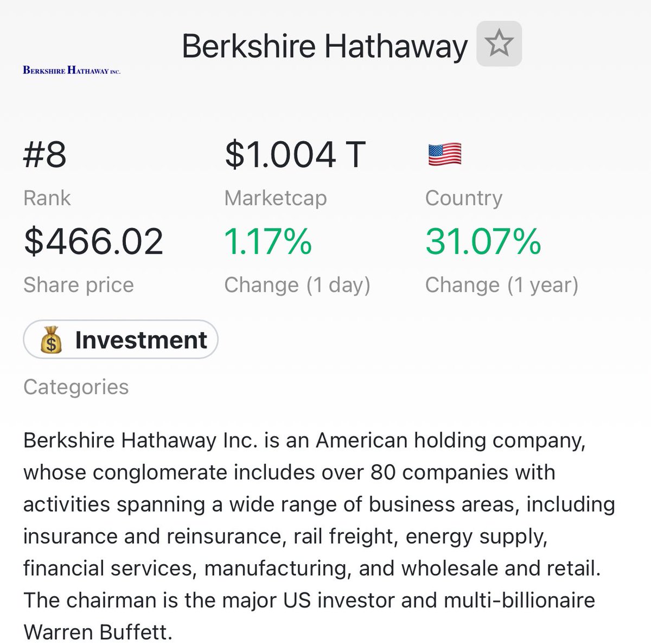The height and width of the screenshot is (643, 651).
Task: Click the Change (1 day) label
Action: [297, 285]
